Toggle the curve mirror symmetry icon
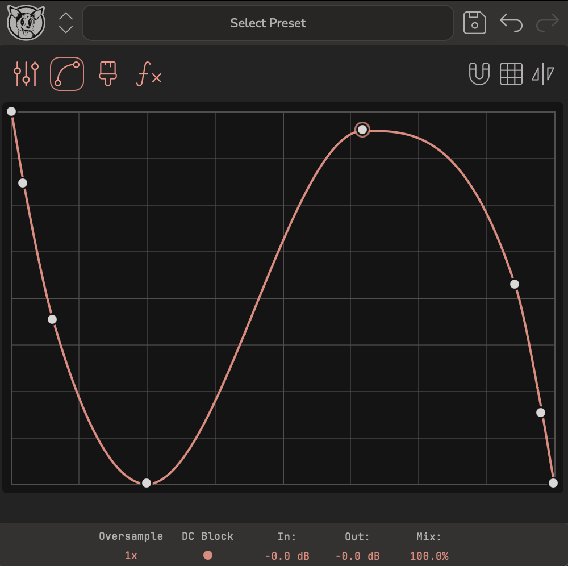This screenshot has width=568, height=566. click(x=543, y=74)
